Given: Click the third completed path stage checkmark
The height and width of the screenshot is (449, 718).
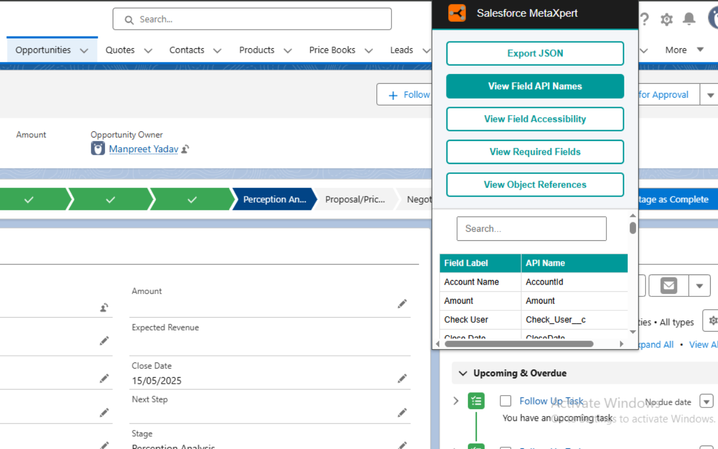Looking at the screenshot, I should pos(192,199).
